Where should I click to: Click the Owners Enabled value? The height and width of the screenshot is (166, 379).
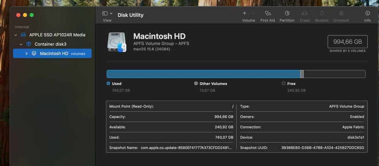[x=357, y=117]
